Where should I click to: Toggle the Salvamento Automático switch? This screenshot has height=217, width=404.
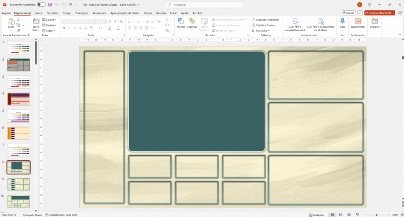click(41, 4)
